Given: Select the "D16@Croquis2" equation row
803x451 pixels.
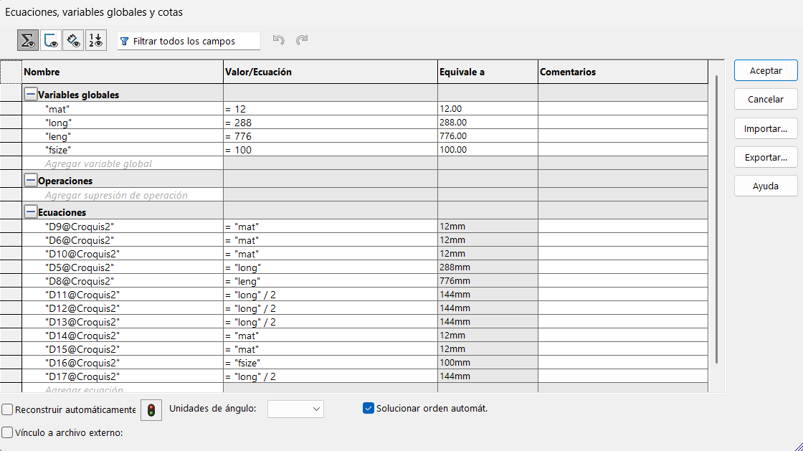Looking at the screenshot, I should [x=82, y=363].
